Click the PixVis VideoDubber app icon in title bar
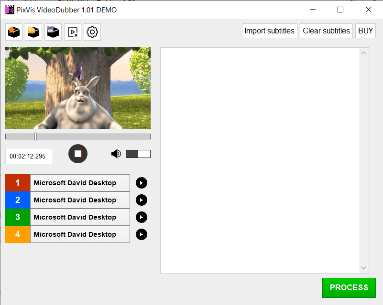 (10, 10)
